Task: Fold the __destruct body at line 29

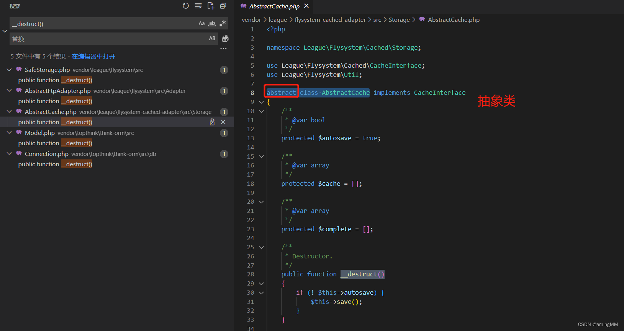Action: (x=261, y=284)
